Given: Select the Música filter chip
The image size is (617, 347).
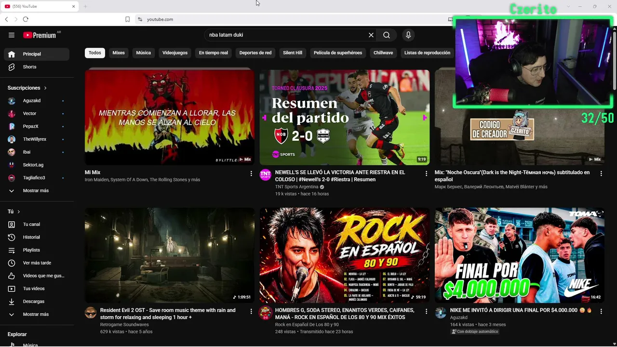Looking at the screenshot, I should 144,53.
